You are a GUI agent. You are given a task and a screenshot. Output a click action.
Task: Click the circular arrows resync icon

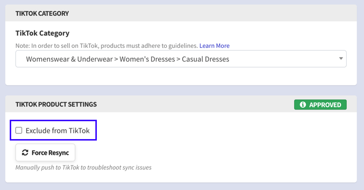(x=25, y=153)
